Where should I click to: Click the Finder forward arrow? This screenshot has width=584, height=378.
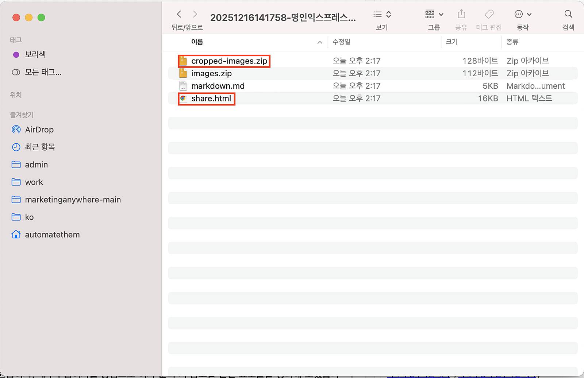coord(195,14)
